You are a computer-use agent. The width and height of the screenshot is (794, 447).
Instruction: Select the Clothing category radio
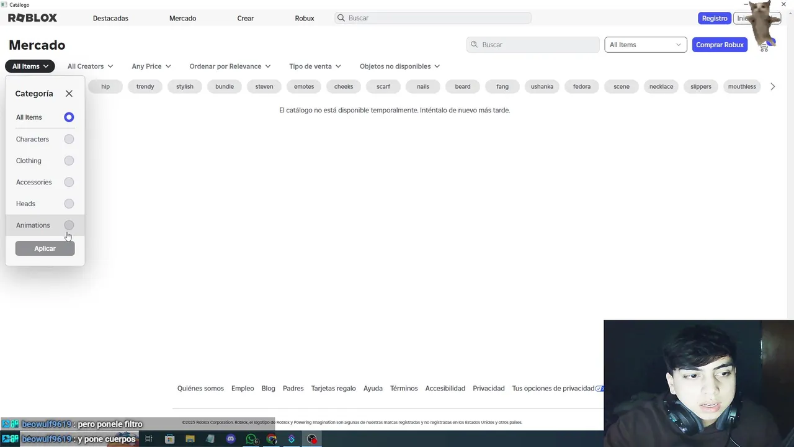tap(69, 161)
